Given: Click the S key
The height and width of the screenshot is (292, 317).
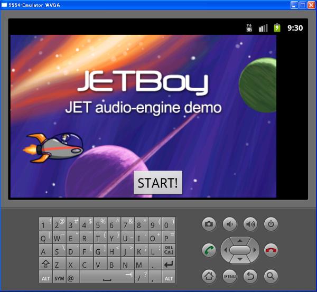Looking at the screenshot, I should pos(59,250).
